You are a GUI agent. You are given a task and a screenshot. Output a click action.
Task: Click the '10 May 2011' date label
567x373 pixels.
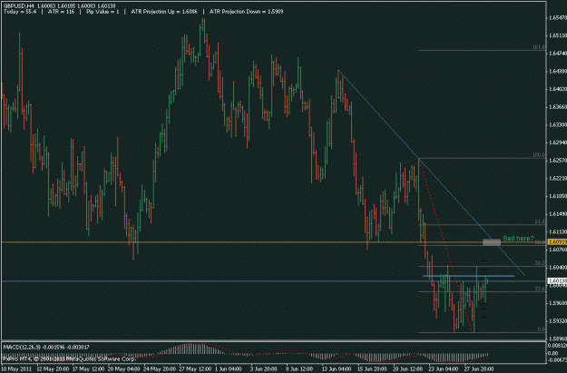point(16,369)
